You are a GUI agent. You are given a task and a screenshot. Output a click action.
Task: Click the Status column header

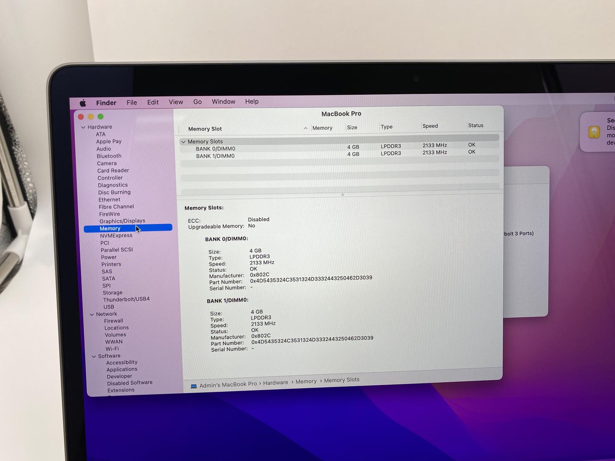[476, 125]
